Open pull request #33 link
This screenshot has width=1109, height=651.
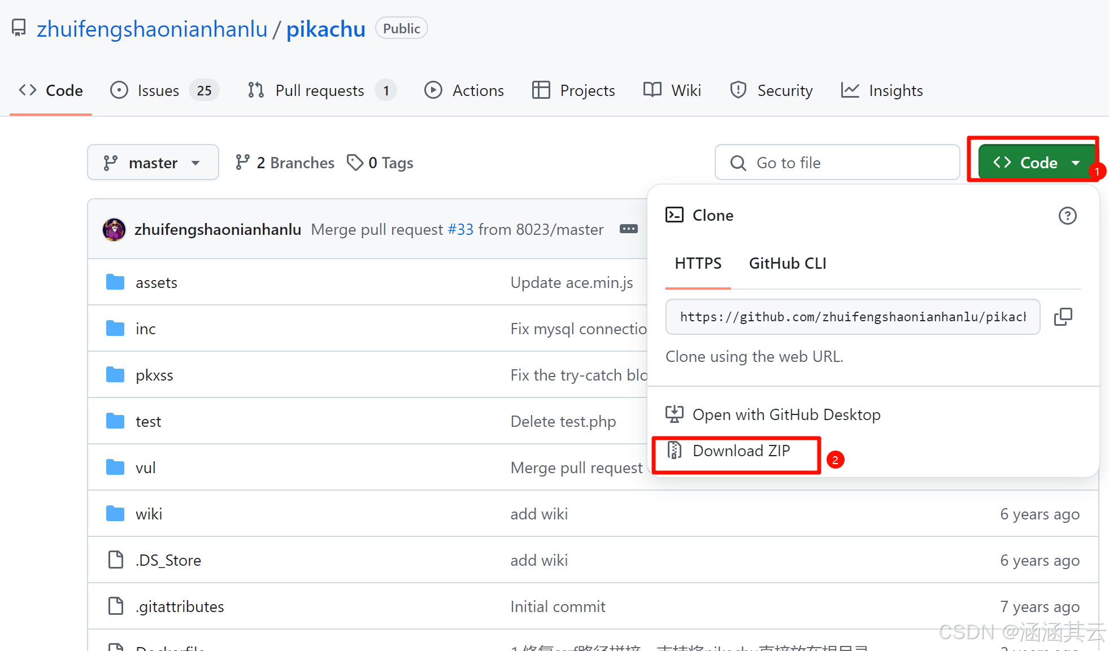(460, 229)
